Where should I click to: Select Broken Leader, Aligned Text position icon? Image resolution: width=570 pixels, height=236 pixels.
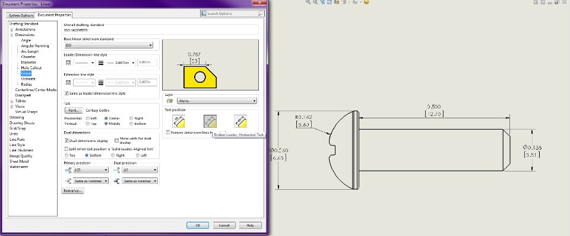(x=240, y=121)
